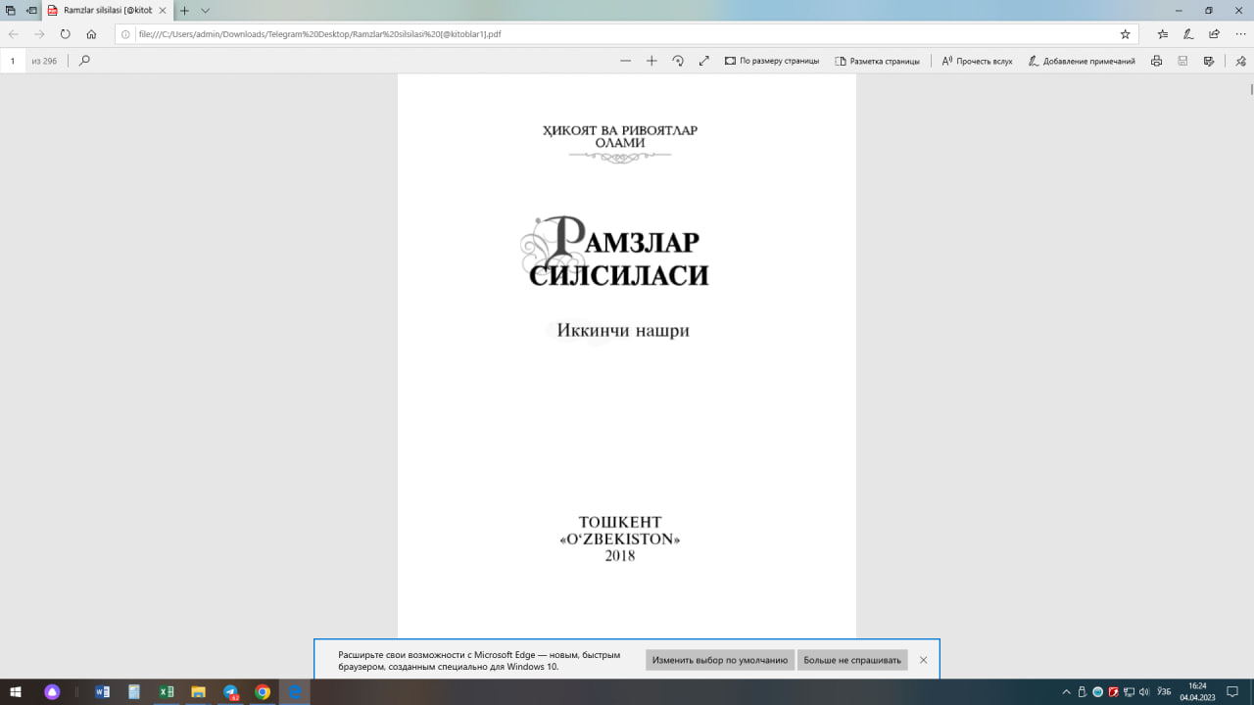Zoom out the PDF with minus
The image size is (1254, 705).
click(x=626, y=61)
